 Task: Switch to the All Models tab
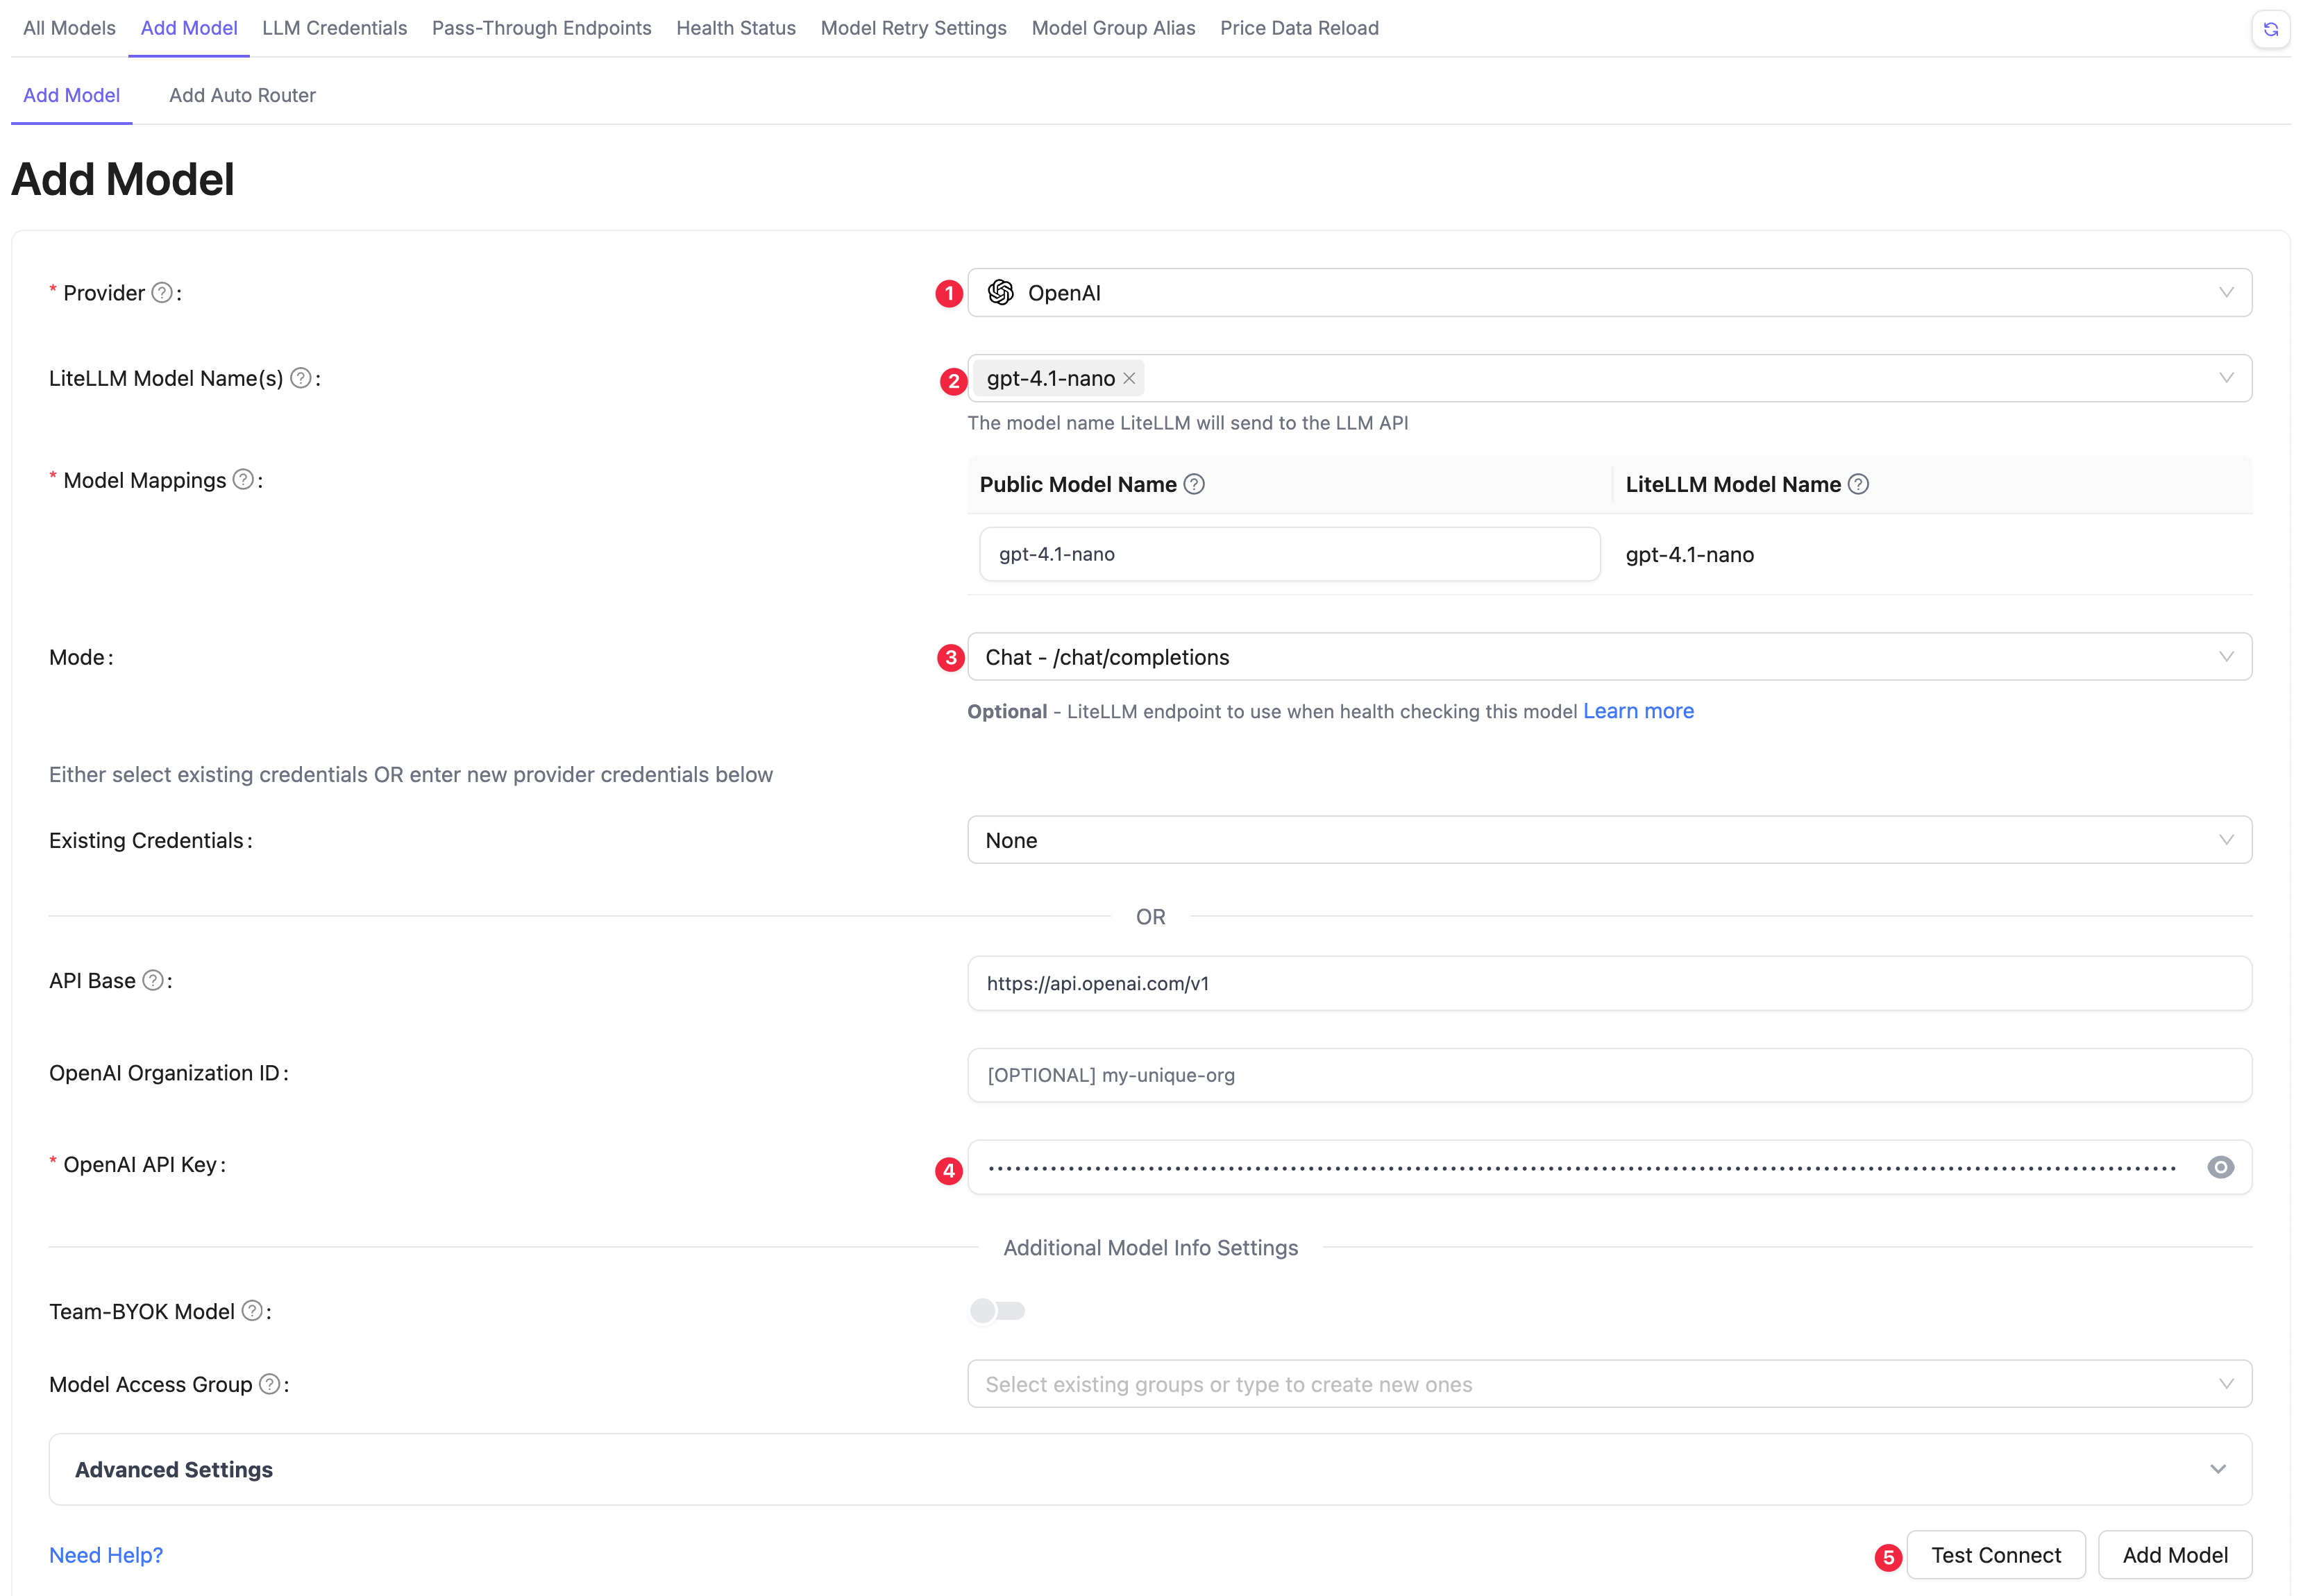click(69, 28)
